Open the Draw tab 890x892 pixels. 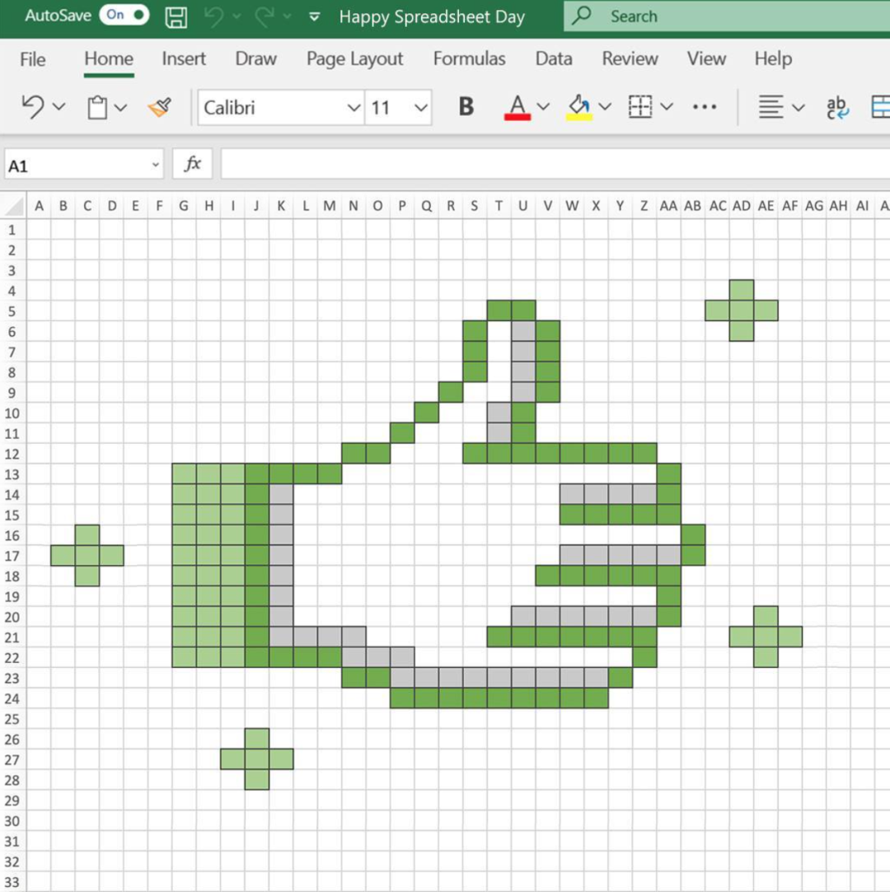click(256, 58)
